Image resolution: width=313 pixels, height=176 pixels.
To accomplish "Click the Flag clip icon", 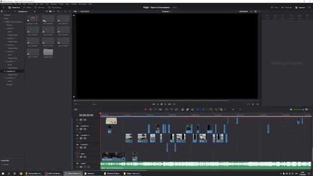I will 198,110.
